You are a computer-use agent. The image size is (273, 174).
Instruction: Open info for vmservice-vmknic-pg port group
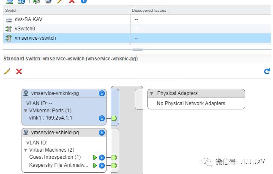(102, 93)
